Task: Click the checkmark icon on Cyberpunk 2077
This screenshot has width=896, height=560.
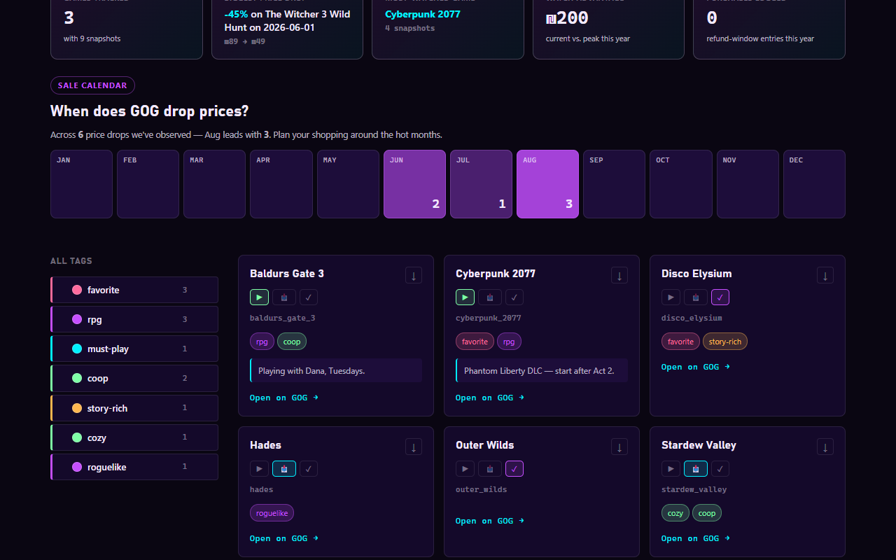Action: (x=514, y=297)
